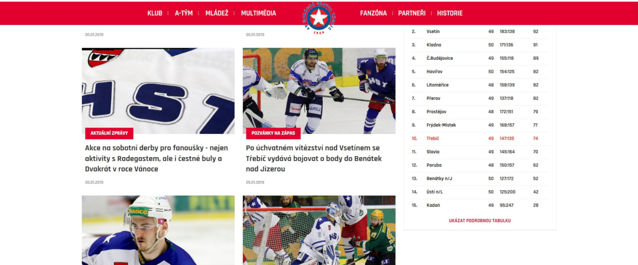Click the Horácká Slavia Třebíč star logo
Screen dimensions: 638x265
pos(319,18)
